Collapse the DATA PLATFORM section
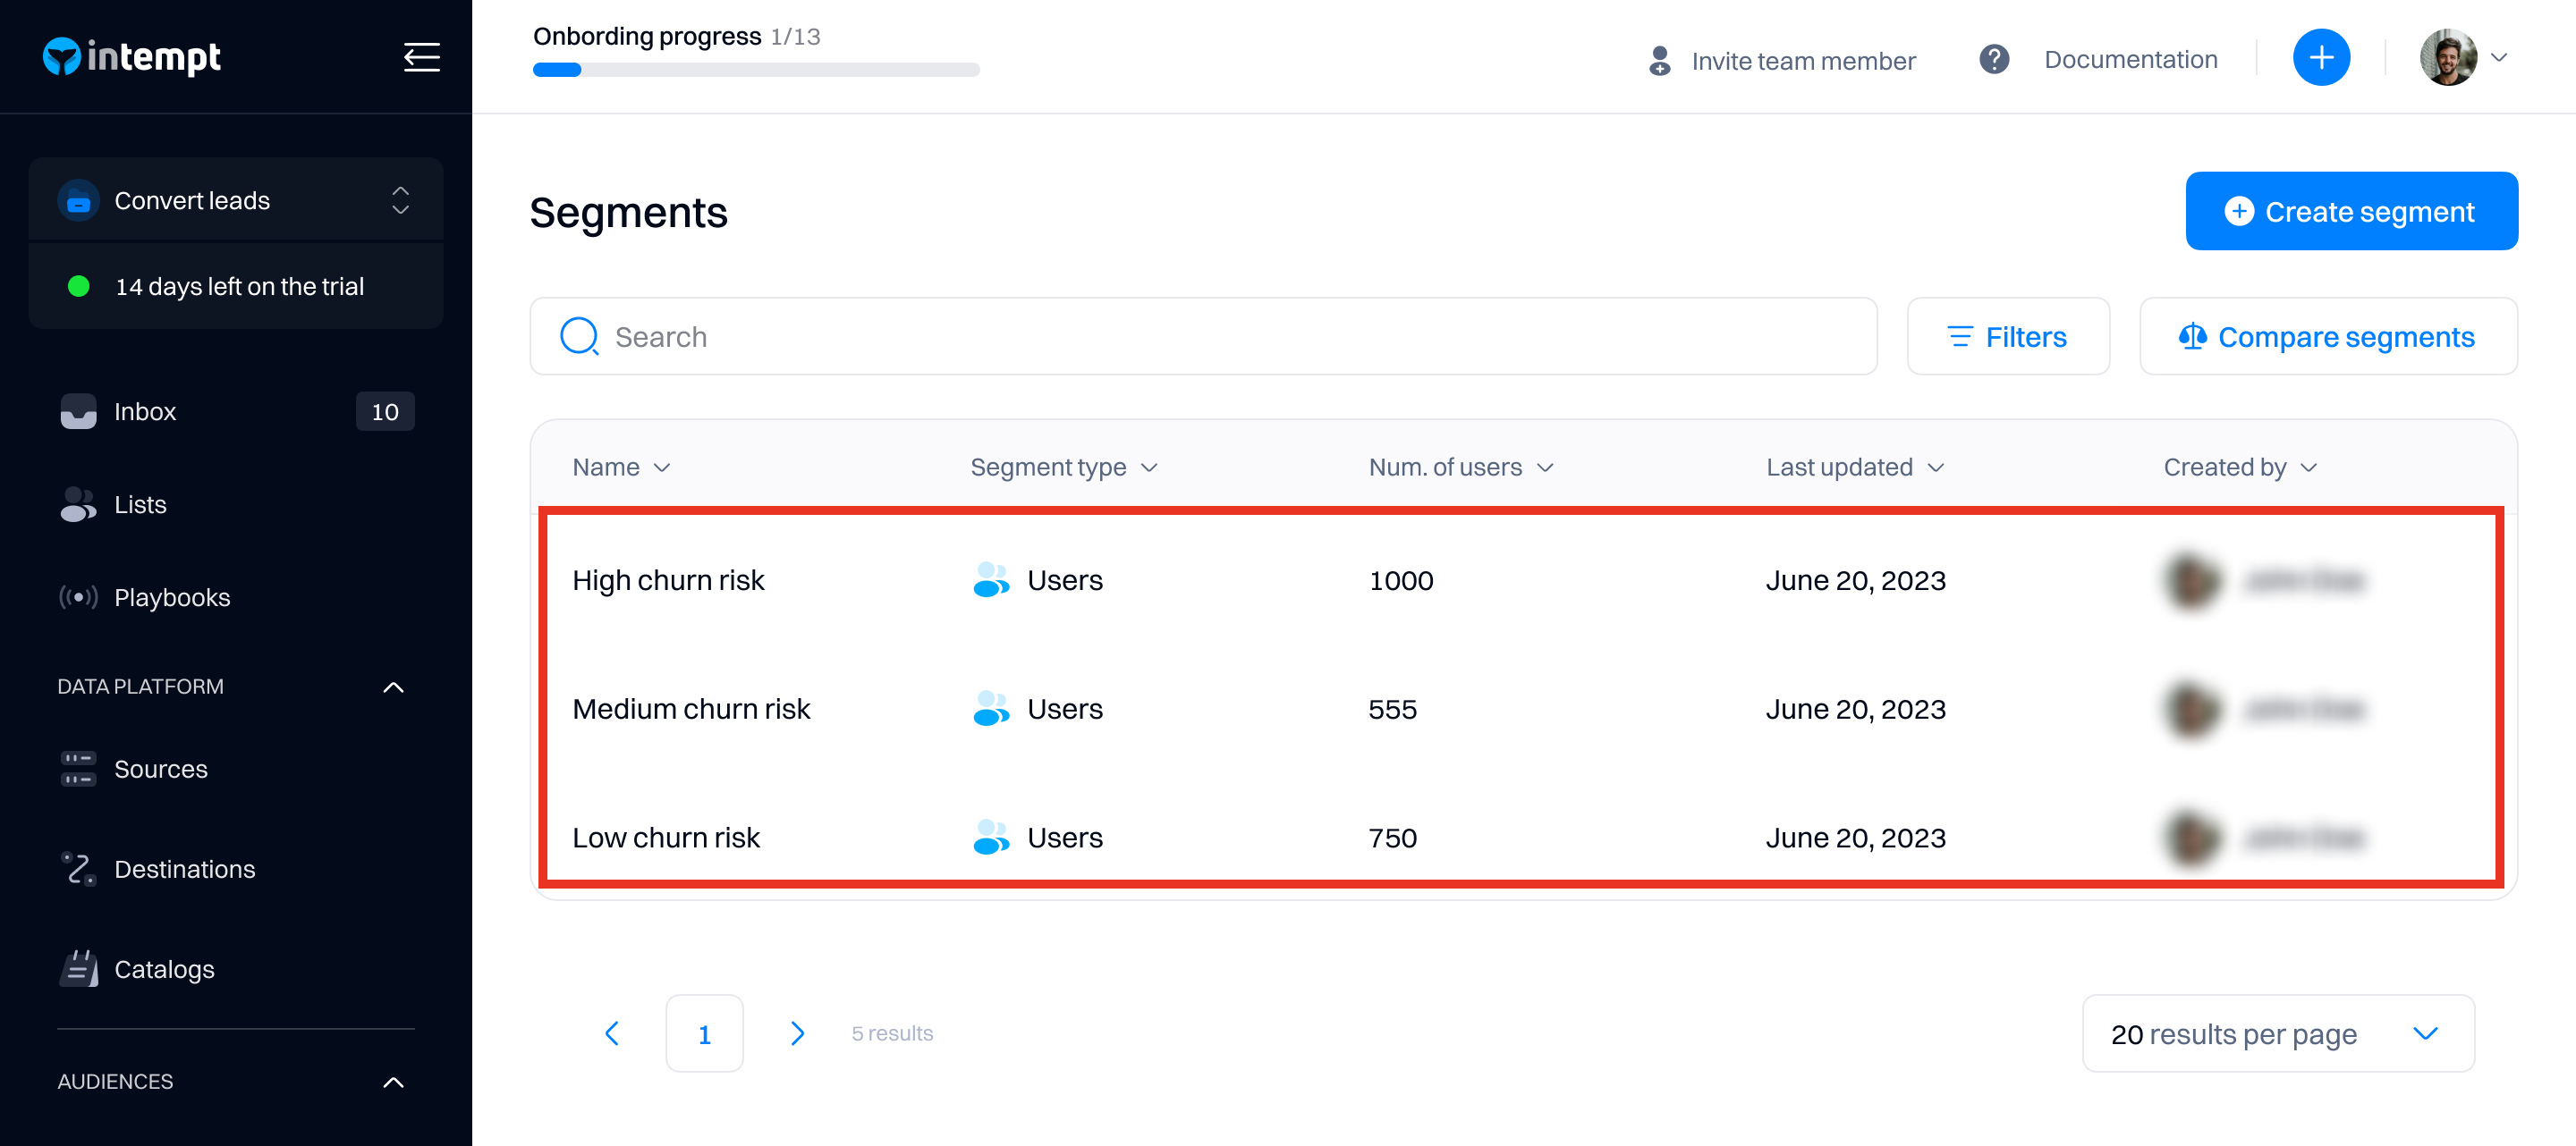 (x=393, y=687)
